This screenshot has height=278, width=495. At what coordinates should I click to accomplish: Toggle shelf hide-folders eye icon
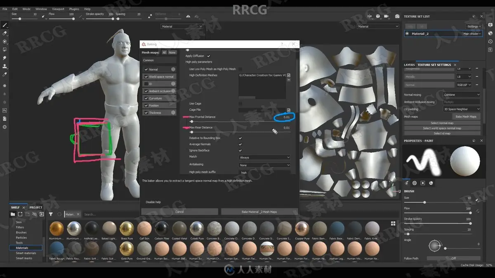click(35, 214)
